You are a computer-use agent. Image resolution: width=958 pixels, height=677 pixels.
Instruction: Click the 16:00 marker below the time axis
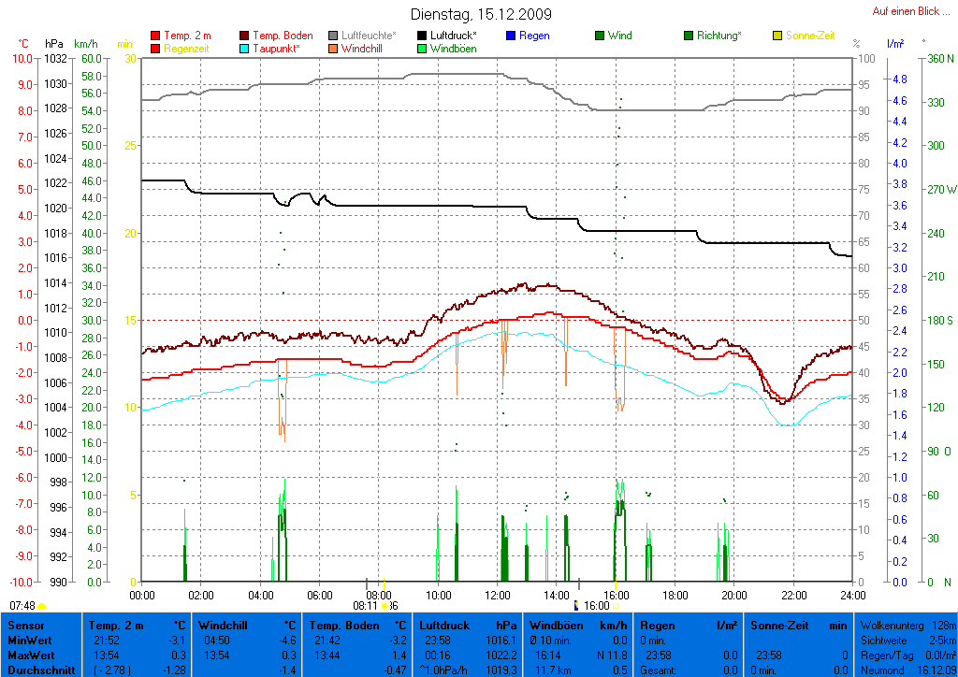coord(596,606)
